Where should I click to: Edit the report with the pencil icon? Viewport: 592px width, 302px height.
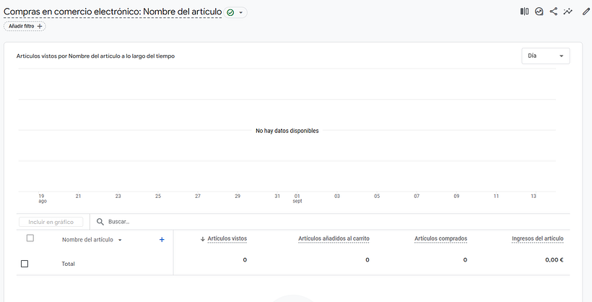pos(586,12)
